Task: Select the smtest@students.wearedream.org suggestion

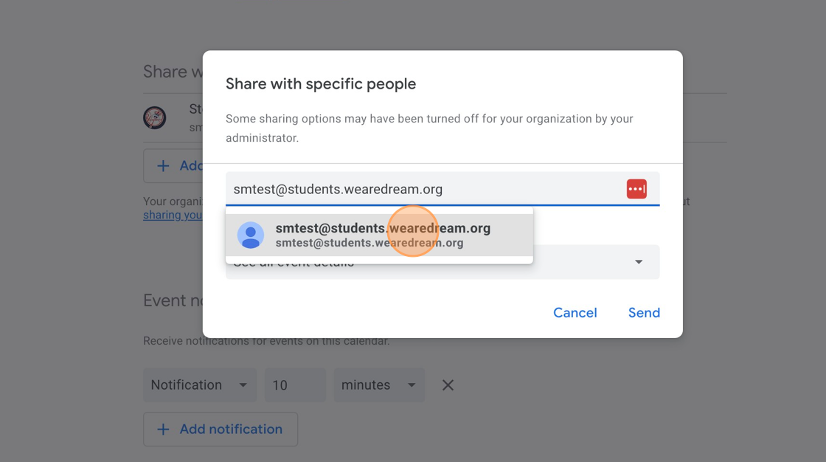Action: point(379,235)
